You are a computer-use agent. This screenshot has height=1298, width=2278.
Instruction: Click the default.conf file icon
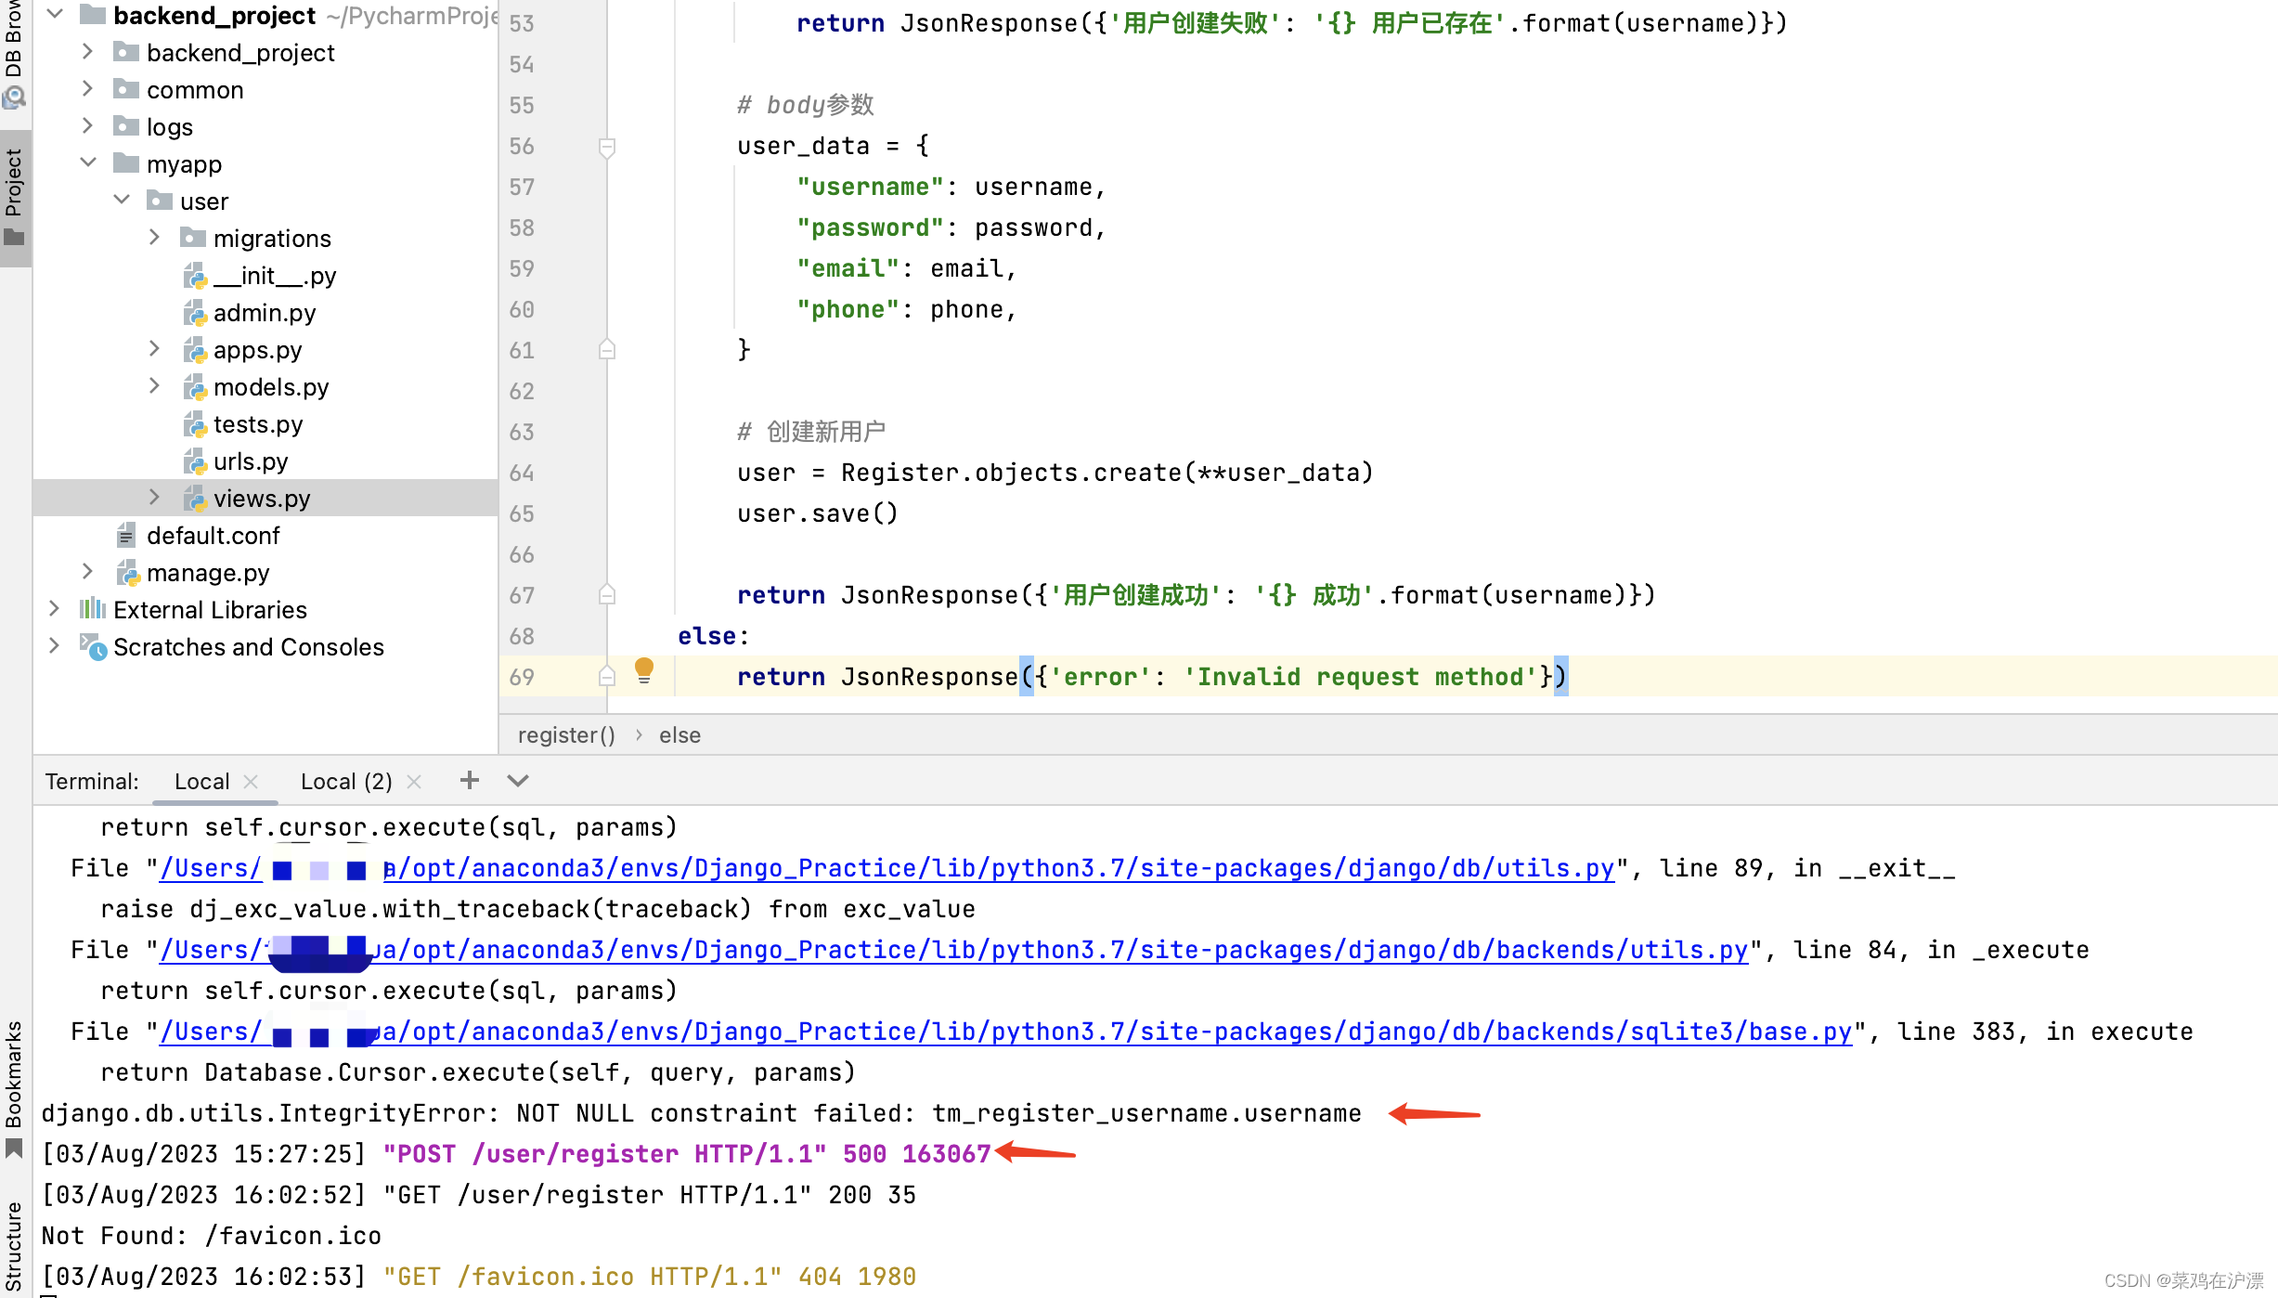[127, 536]
